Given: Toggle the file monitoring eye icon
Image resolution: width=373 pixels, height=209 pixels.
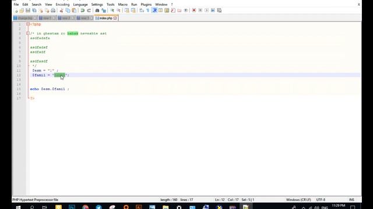Looking at the screenshot, I should pos(186,10).
